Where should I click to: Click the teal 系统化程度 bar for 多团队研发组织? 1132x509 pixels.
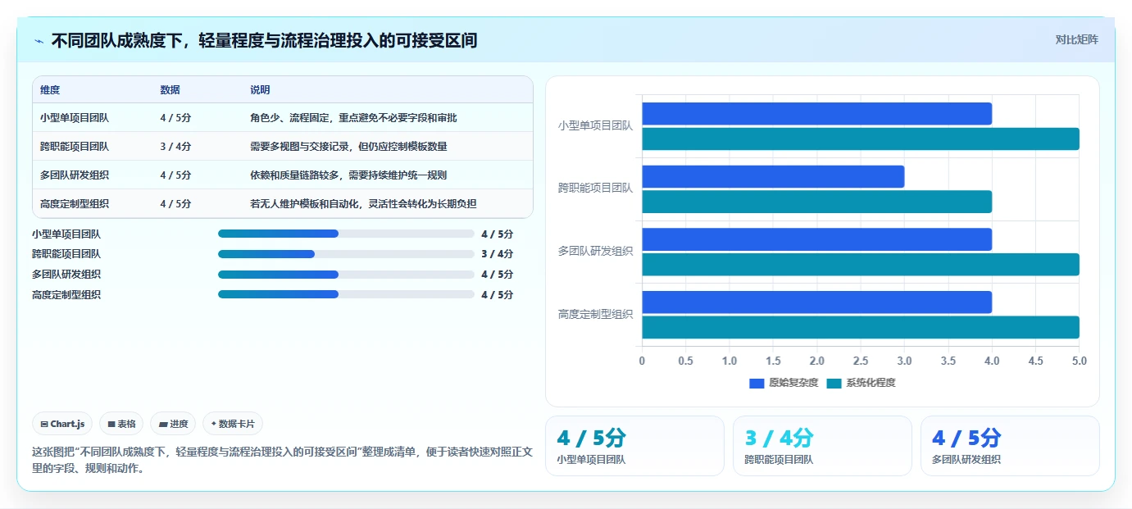tap(861, 265)
